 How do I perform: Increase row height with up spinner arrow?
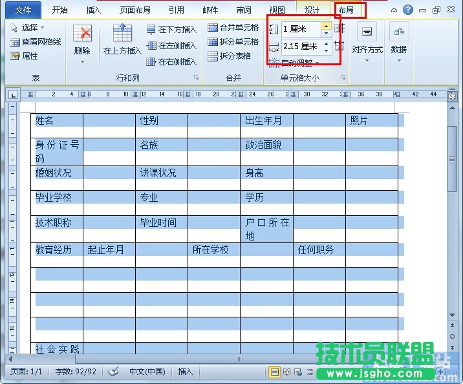pos(326,26)
